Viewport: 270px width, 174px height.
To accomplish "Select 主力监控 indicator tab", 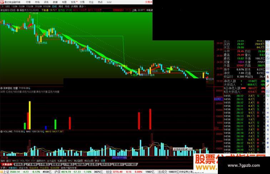I will click(x=51, y=160).
